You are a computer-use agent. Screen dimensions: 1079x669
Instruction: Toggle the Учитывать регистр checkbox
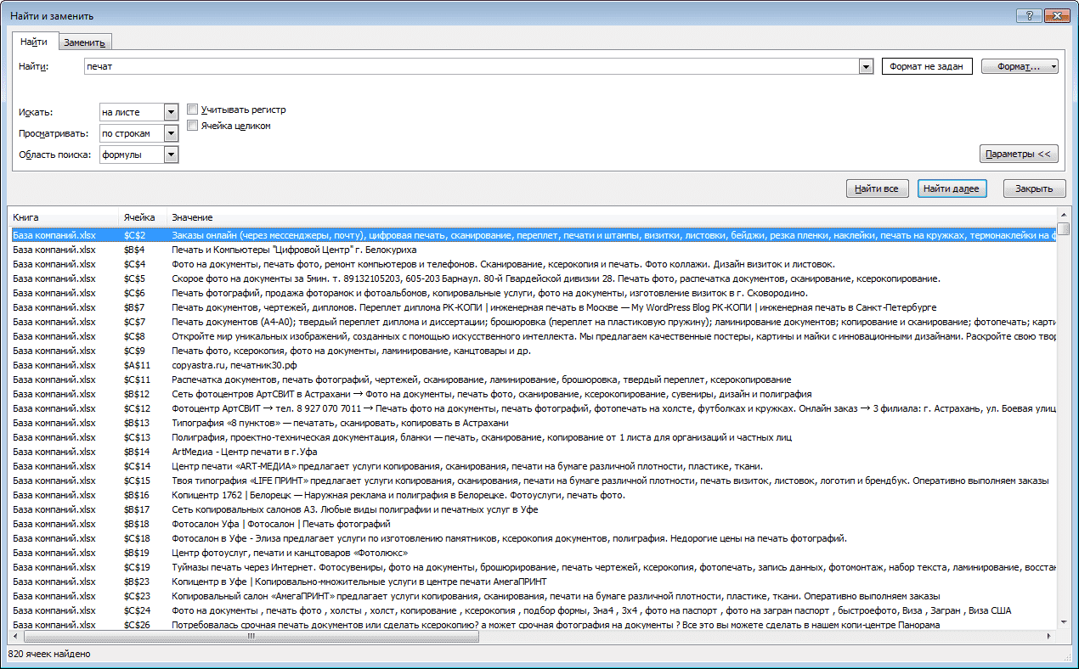(x=192, y=110)
